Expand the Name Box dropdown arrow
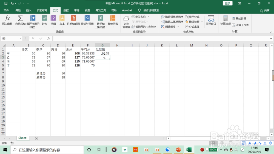The height and width of the screenshot is (154, 274). coord(21,38)
